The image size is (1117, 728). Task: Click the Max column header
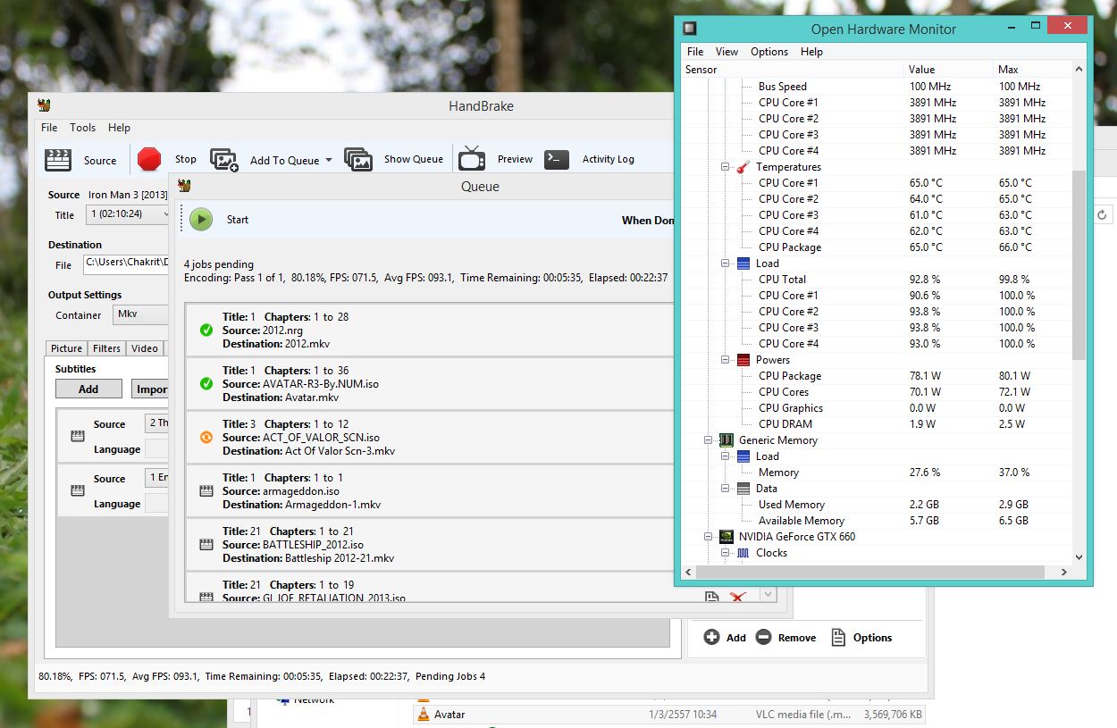1031,70
